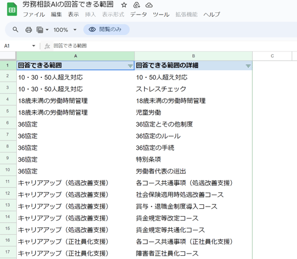Open the ファイル menu
Image resolution: width=297 pixels, height=259 pixels.
coord(34,15)
